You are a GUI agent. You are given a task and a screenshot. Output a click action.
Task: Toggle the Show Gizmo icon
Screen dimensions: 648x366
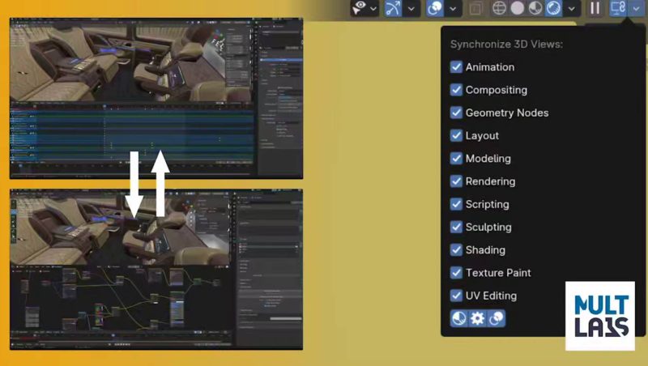coord(394,8)
